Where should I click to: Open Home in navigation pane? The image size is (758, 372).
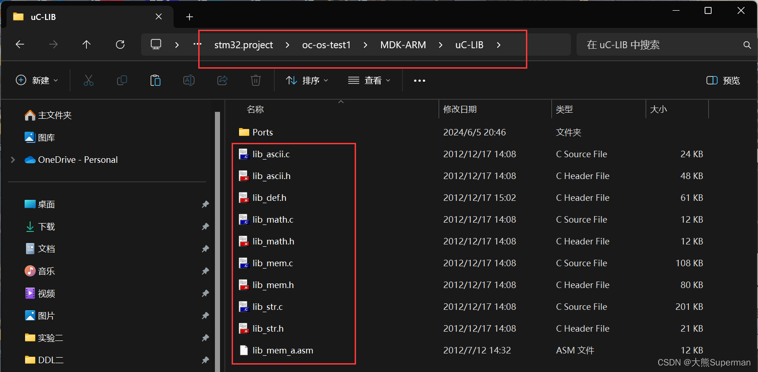tap(48, 115)
